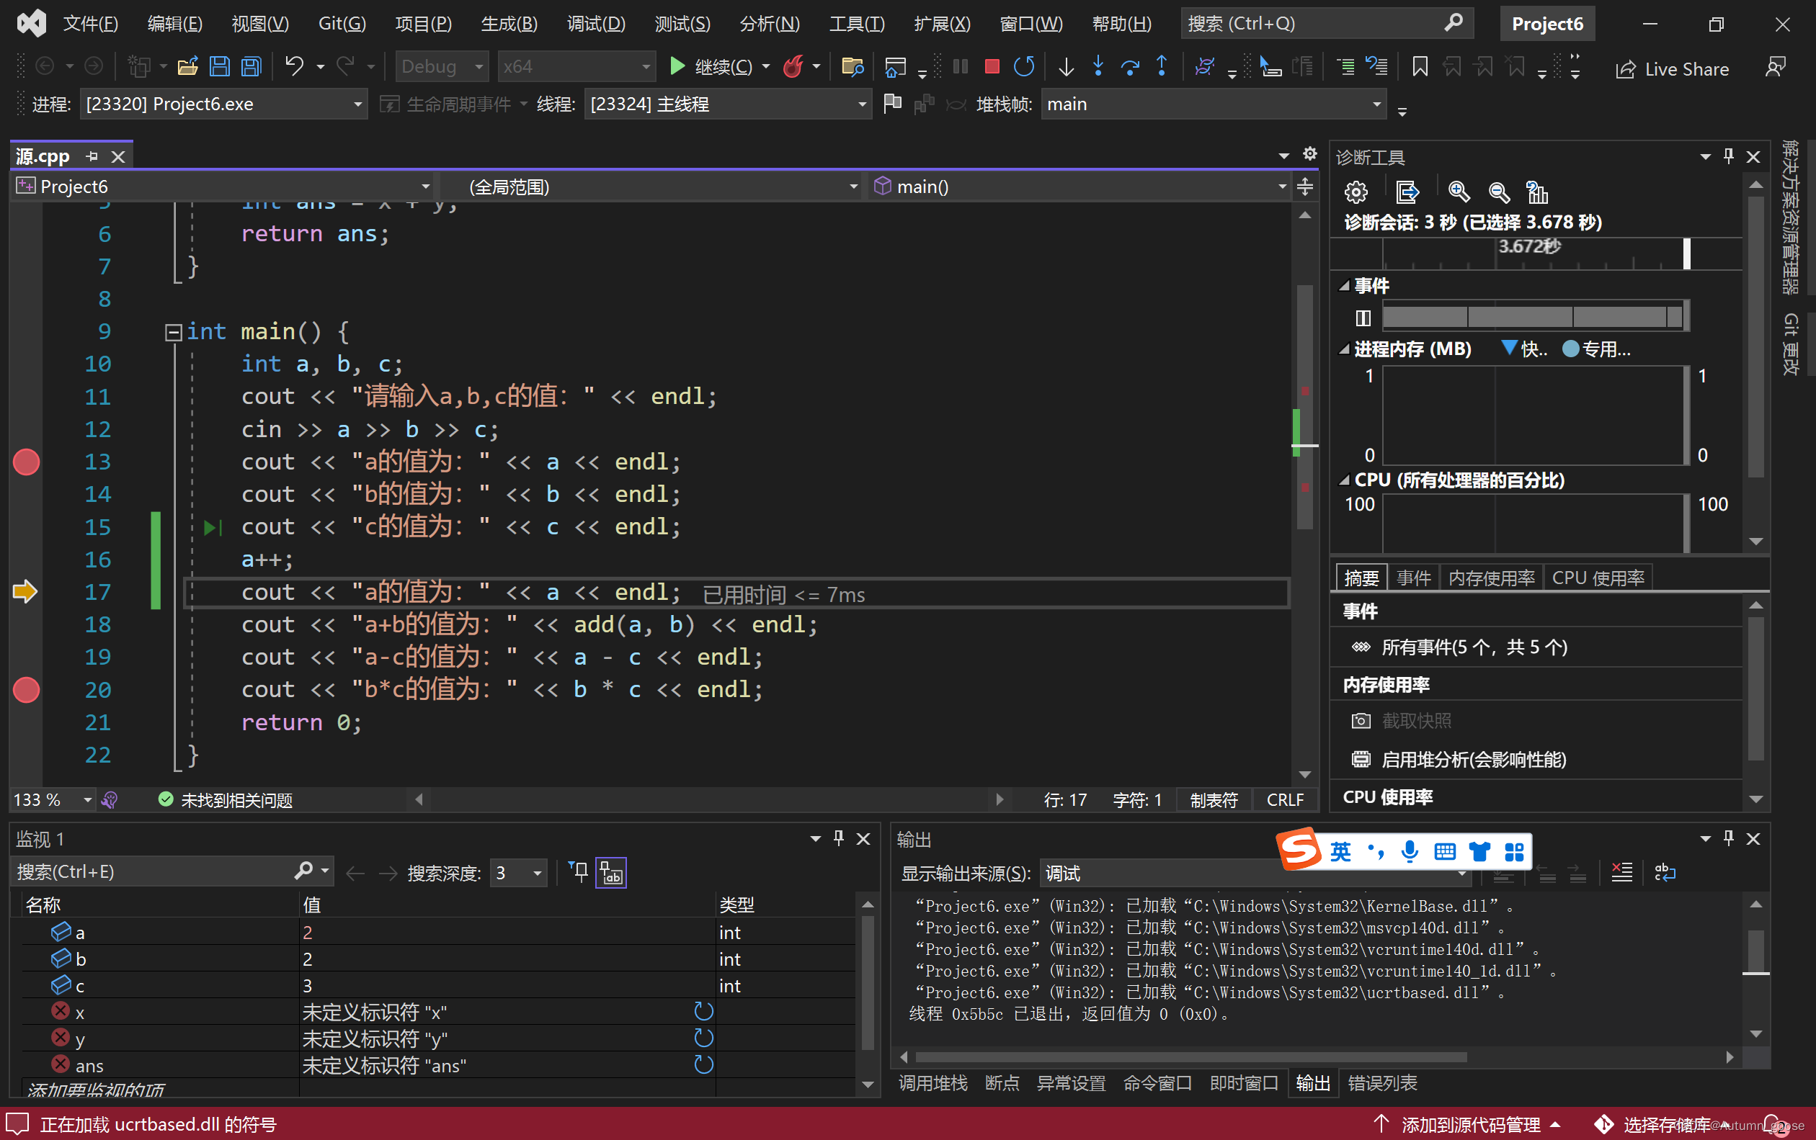Click the red Stop Debugging icon
Viewport: 1816px width, 1140px height.
(992, 67)
